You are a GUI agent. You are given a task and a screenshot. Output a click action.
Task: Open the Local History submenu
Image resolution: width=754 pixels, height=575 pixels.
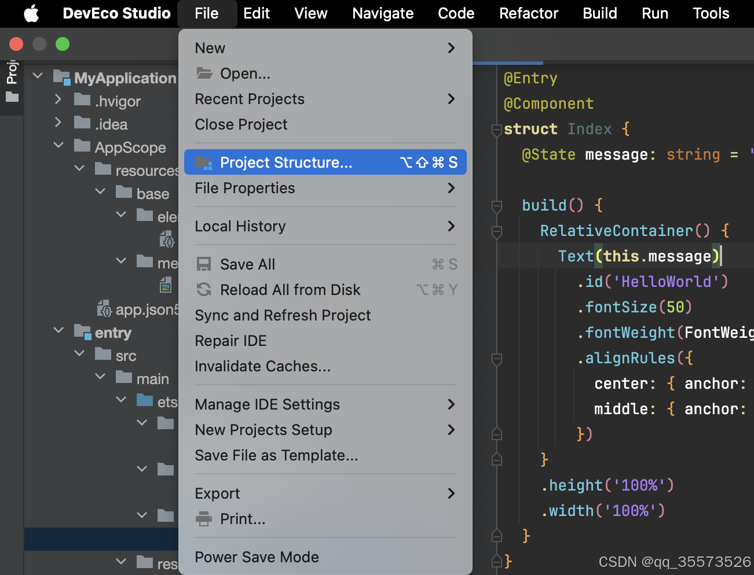coord(325,226)
